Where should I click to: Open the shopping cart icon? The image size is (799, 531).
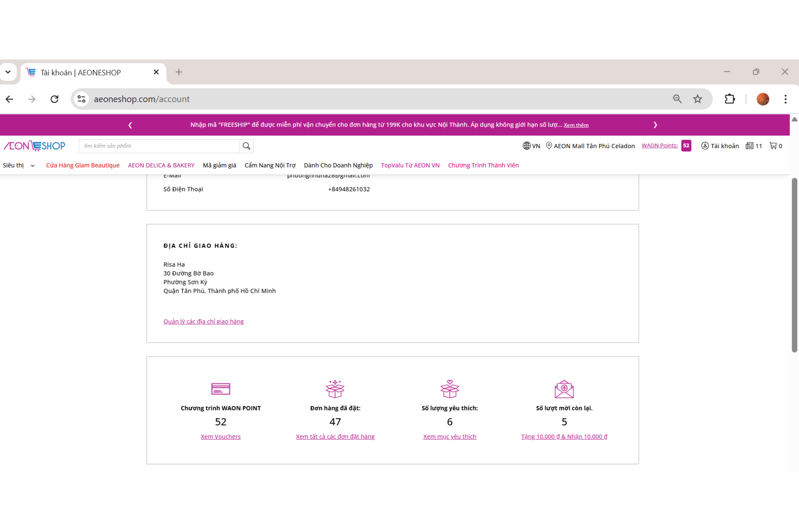pyautogui.click(x=773, y=146)
